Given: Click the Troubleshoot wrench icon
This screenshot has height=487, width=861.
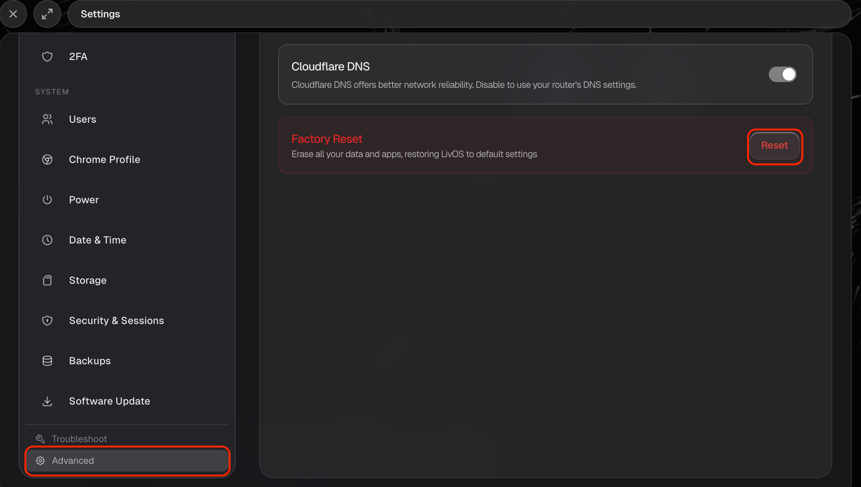Looking at the screenshot, I should coord(40,439).
